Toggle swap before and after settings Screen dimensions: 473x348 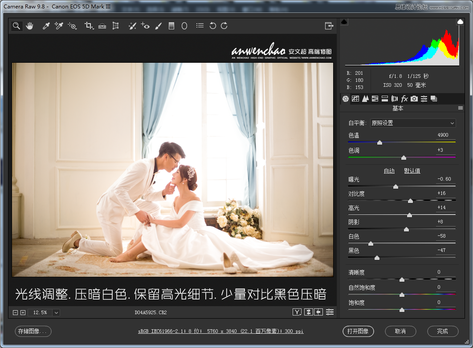(308, 312)
